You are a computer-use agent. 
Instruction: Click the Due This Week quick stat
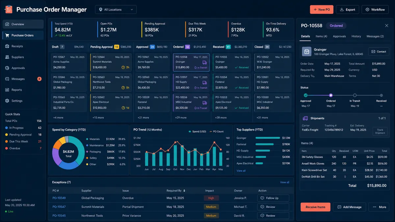coord(23,141)
